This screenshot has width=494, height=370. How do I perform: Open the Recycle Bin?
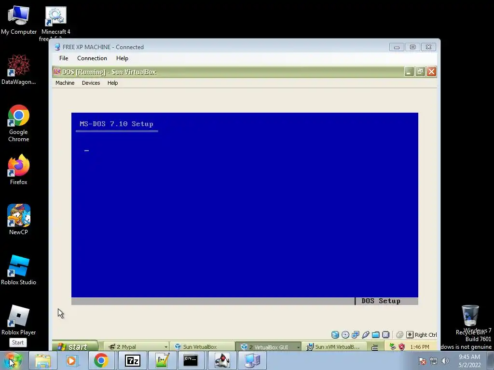coord(470,320)
